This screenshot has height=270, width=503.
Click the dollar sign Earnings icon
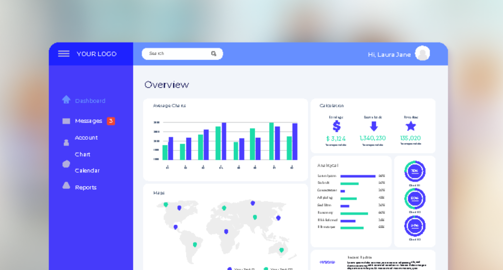pos(336,126)
